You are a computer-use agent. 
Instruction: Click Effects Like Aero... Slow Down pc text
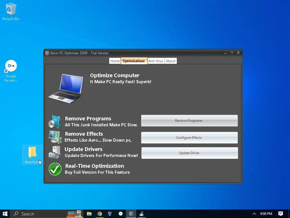tap(98, 140)
